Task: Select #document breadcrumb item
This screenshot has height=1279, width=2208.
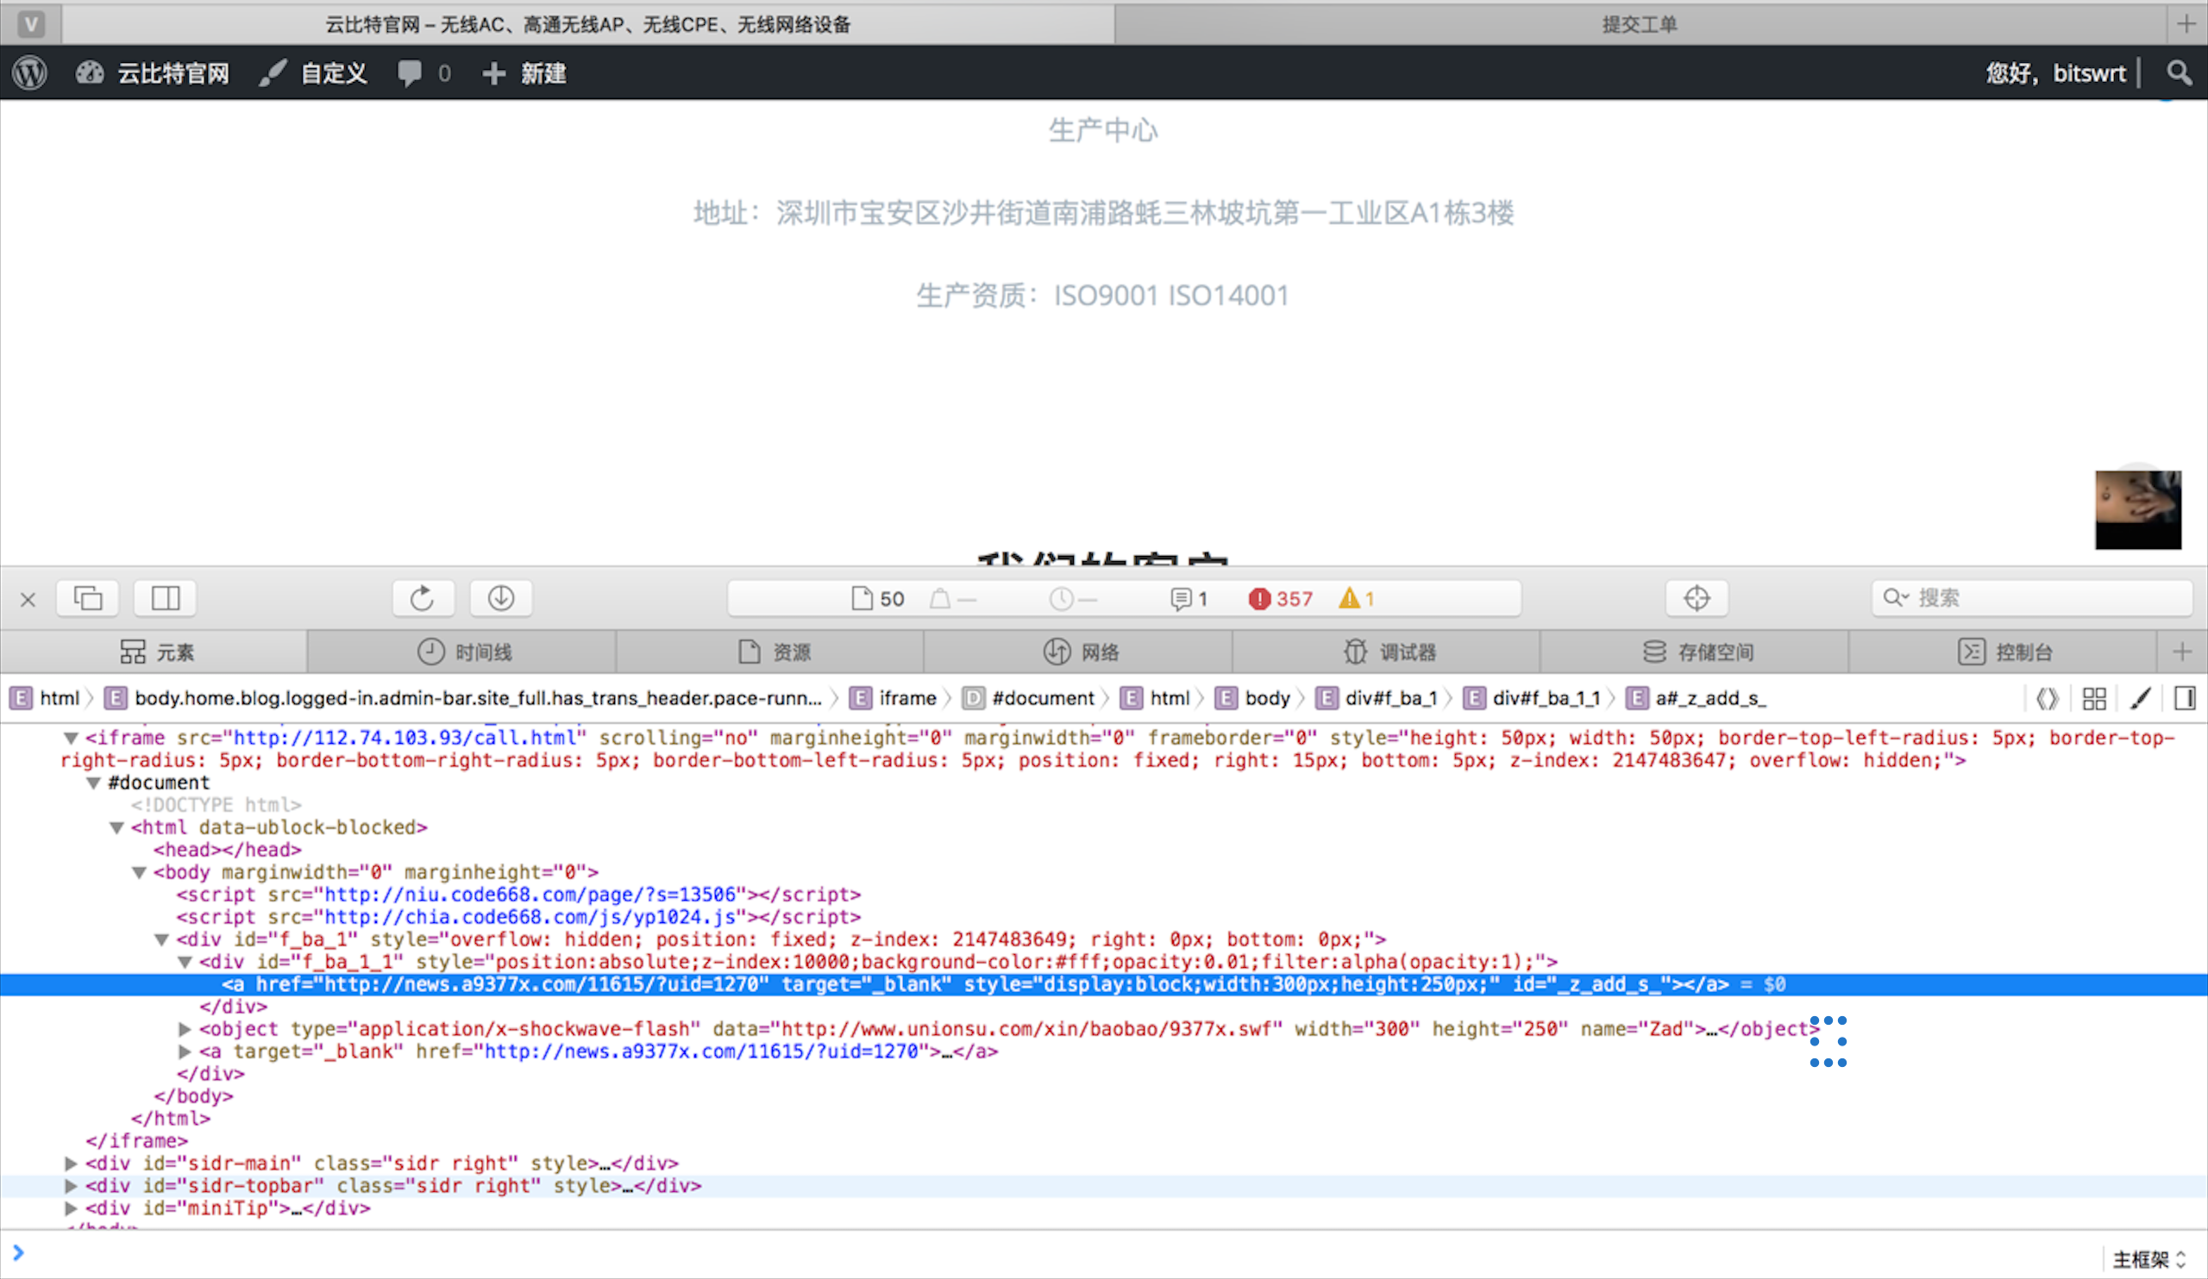Action: point(1029,698)
